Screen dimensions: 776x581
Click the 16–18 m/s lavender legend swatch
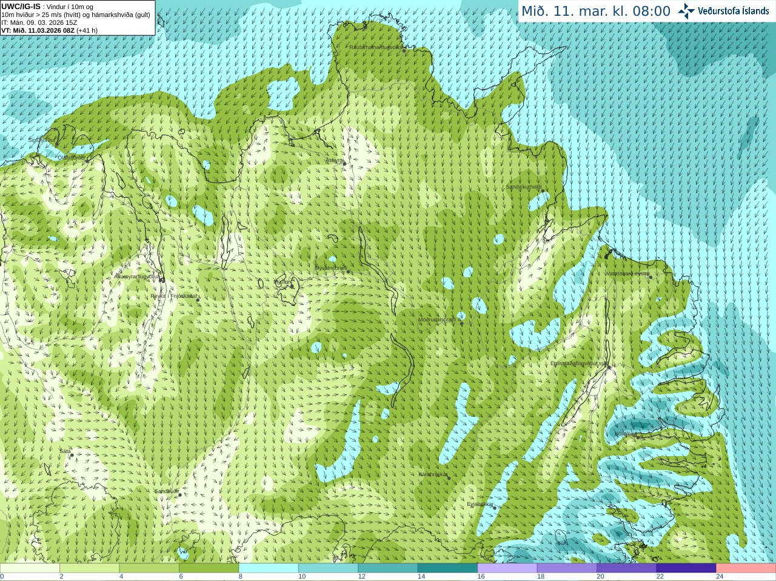[x=507, y=568]
